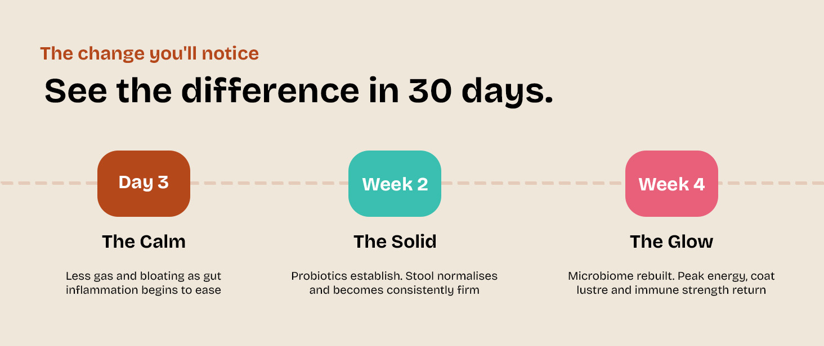Click the orange Day 3 badge
The image size is (824, 346).
click(x=144, y=183)
